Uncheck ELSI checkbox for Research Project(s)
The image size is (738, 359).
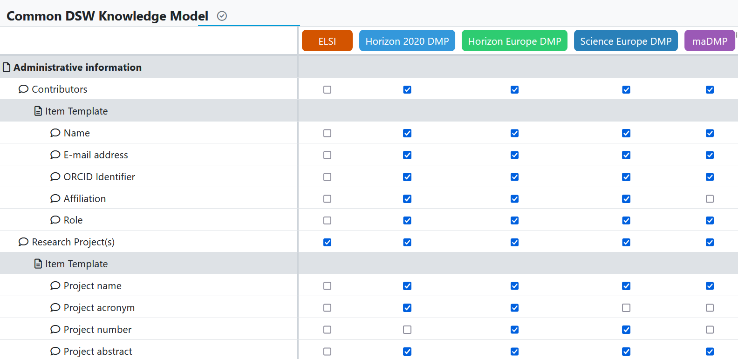click(328, 242)
